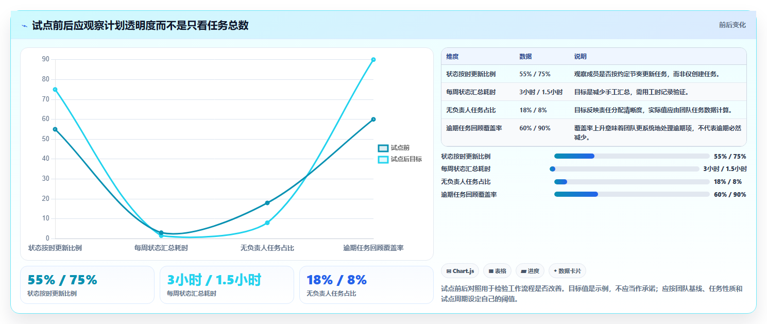Click the 逾期任务回顾覆盖率 label beside its progress bar
This screenshot has height=324, width=767.
[x=469, y=194]
